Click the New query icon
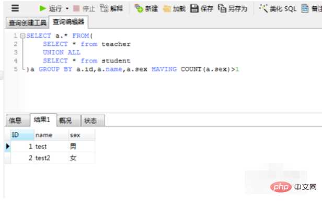Viewport: 322px width, 204px height. [x=139, y=8]
